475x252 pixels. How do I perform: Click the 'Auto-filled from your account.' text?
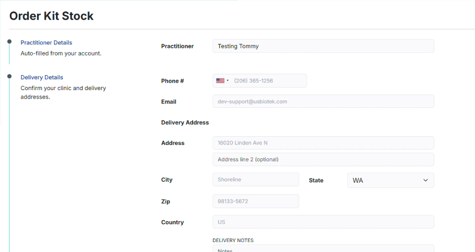(61, 53)
